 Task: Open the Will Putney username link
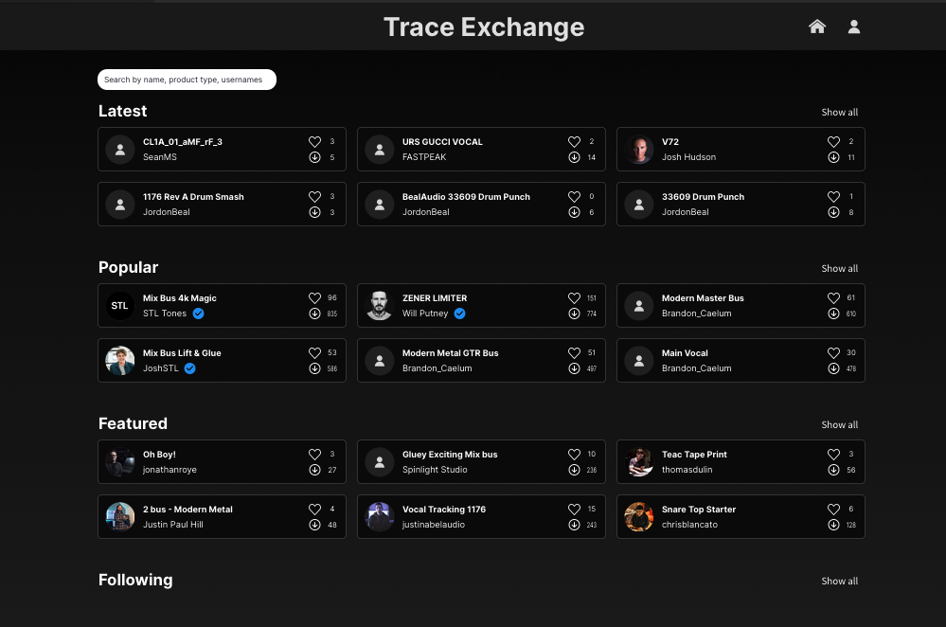(x=425, y=313)
